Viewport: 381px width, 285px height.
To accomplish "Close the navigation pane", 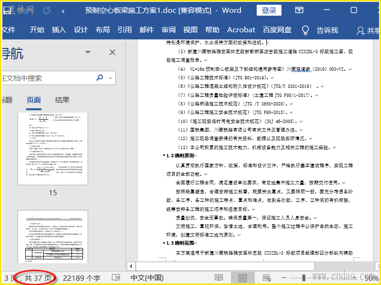I will tap(112, 52).
